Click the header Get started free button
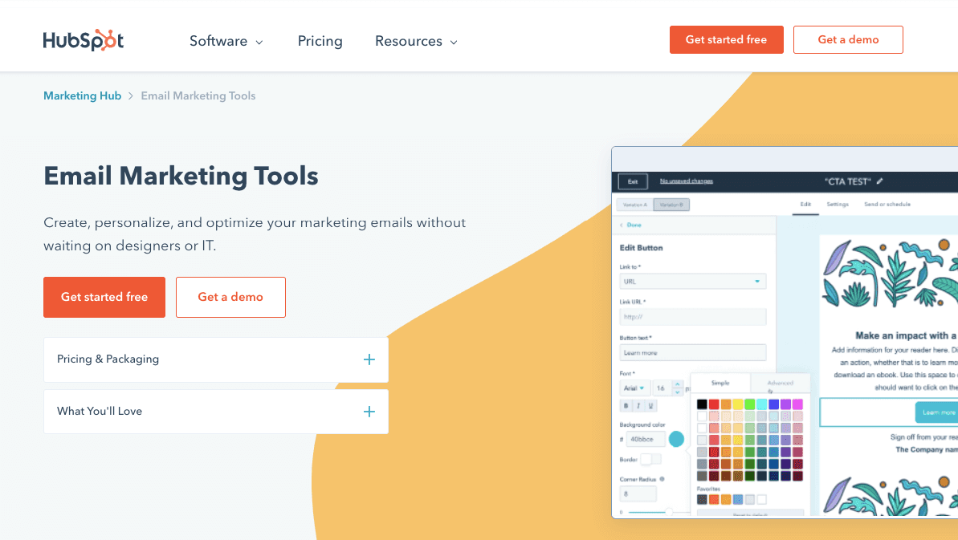Screen dimensions: 958x540 tap(727, 39)
